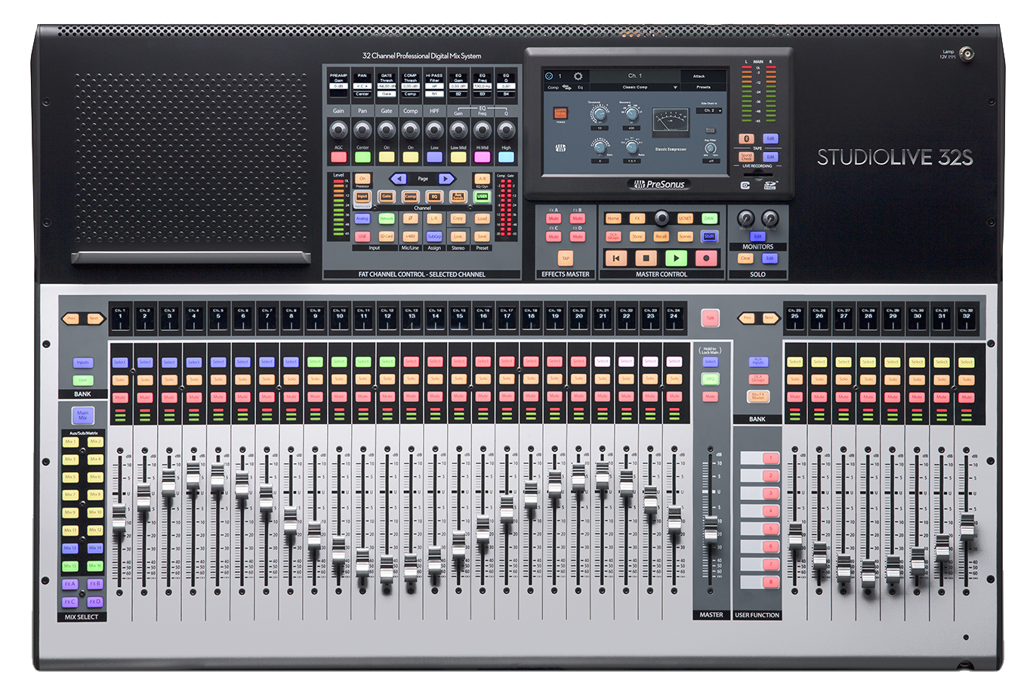Image resolution: width=1027 pixels, height=698 pixels.
Task: Touch the Fat Channel Pan encoder knob
Action: [x=362, y=130]
